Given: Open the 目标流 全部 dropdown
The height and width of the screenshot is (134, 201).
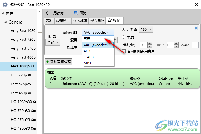Looking at the screenshot, I should click(x=53, y=42).
